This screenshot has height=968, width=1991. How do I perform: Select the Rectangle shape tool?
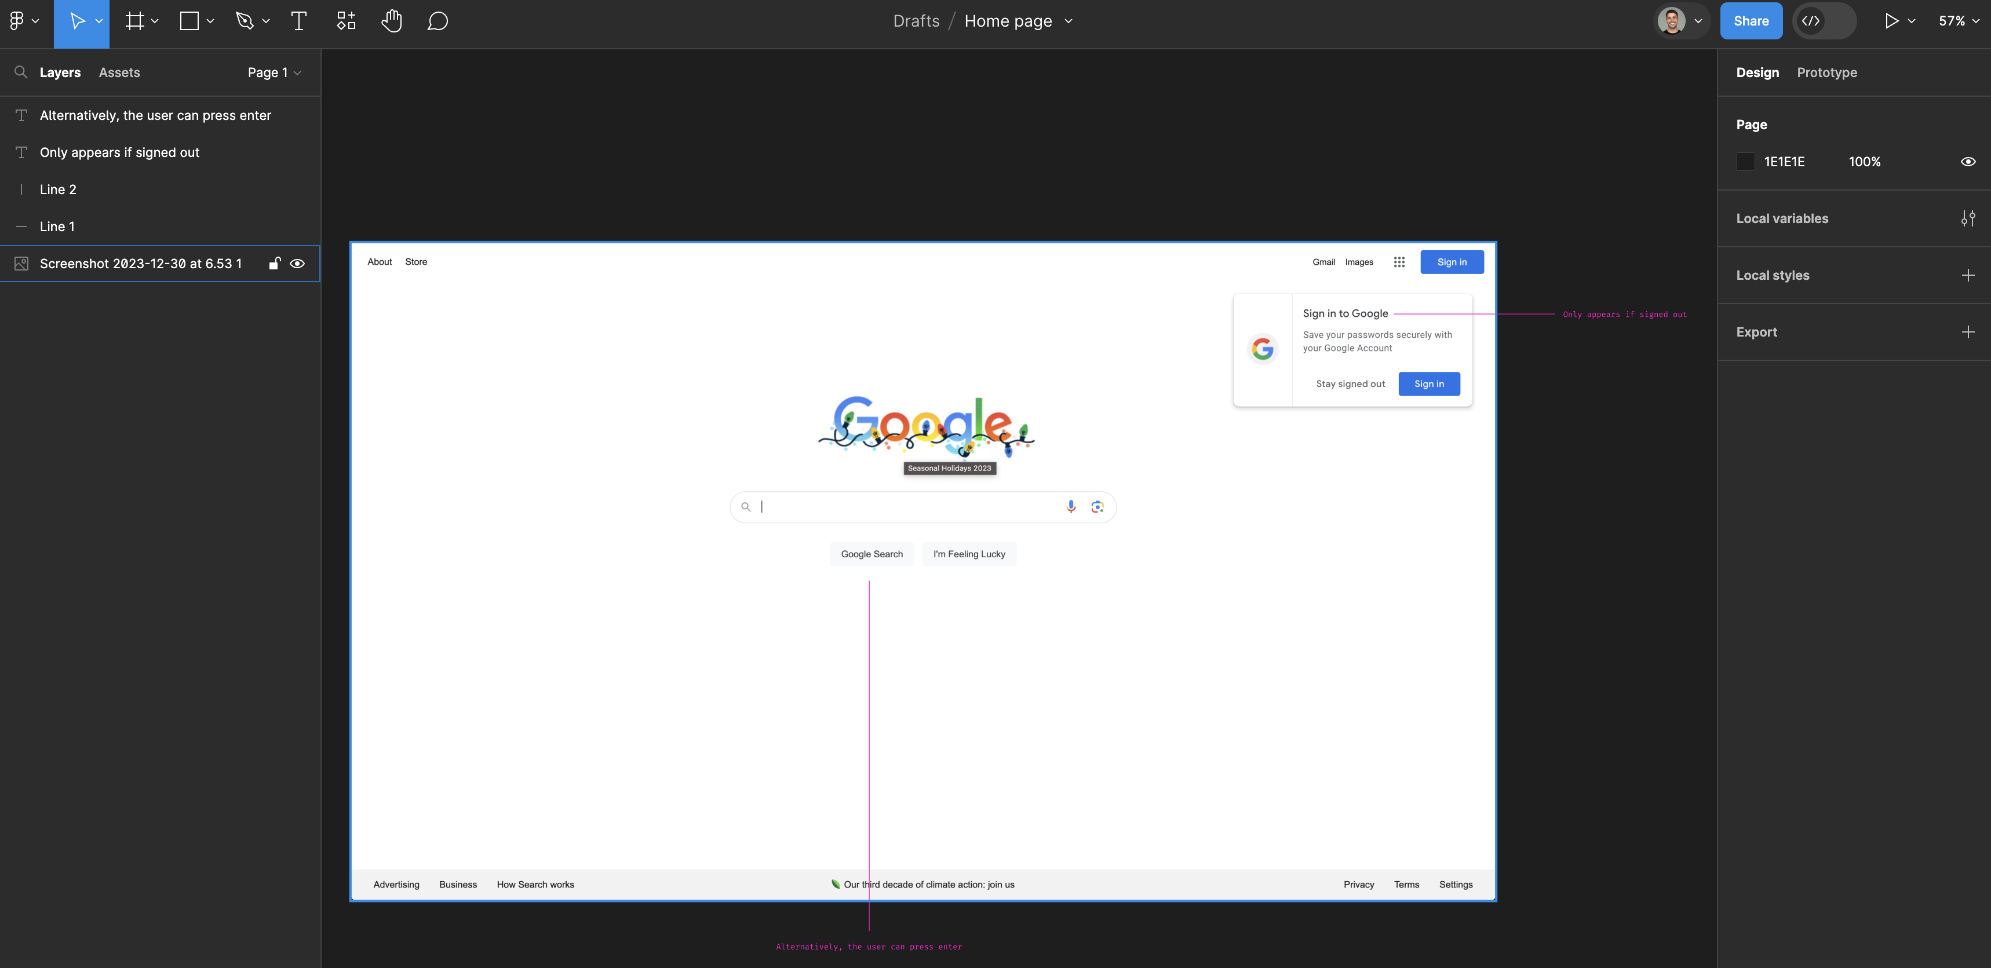coord(189,21)
